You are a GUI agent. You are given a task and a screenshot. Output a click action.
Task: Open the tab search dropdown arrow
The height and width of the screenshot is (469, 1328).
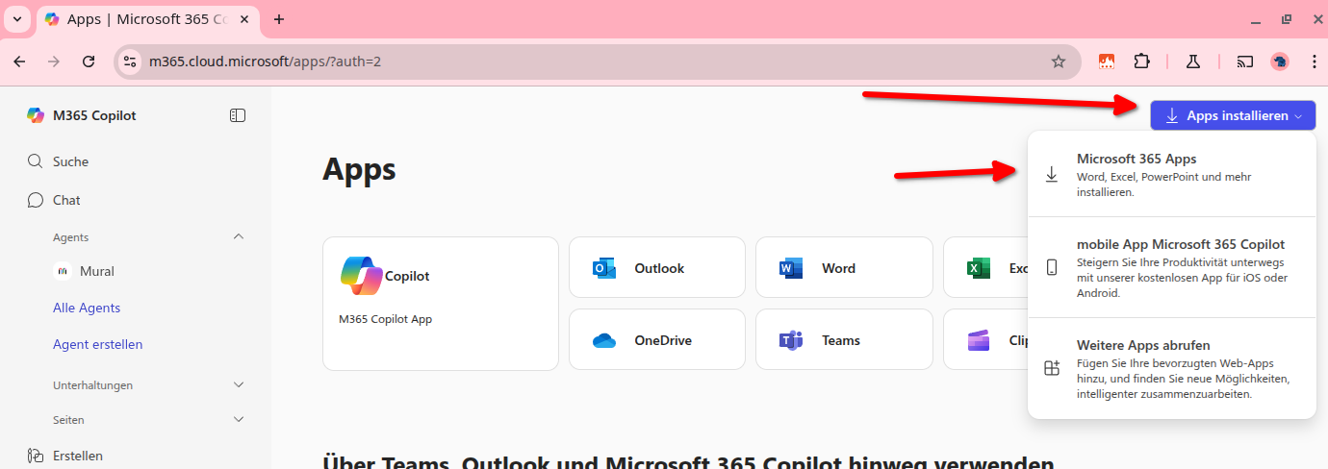[x=16, y=19]
